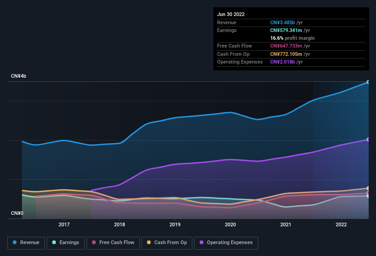Image resolution: width=376 pixels, height=256 pixels.
Task: Click the teal Earnings legend dot
Action: click(x=54, y=243)
